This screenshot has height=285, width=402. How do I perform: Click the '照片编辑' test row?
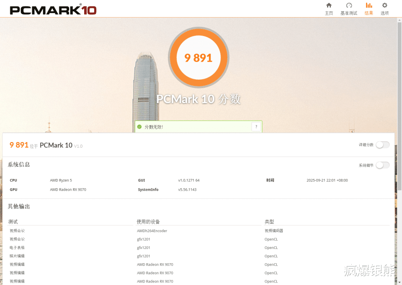(17, 256)
